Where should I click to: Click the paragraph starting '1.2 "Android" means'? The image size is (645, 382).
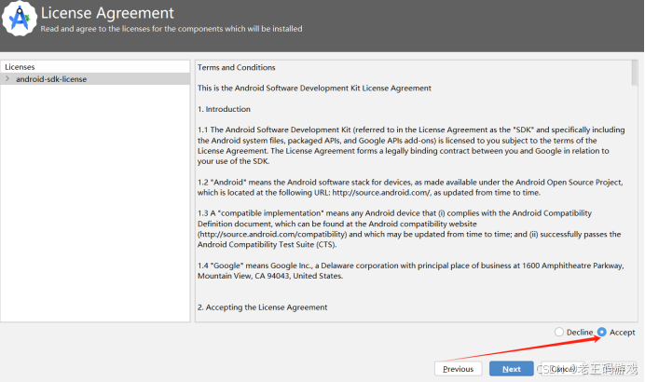(x=410, y=187)
